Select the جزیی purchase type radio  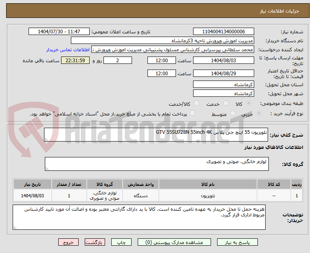(259, 113)
